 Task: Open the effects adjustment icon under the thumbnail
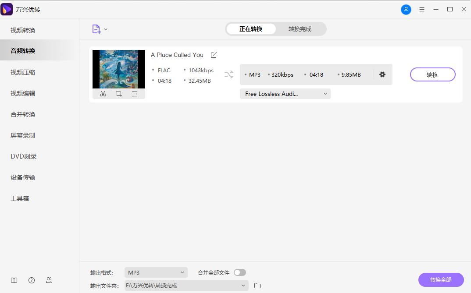click(x=134, y=93)
